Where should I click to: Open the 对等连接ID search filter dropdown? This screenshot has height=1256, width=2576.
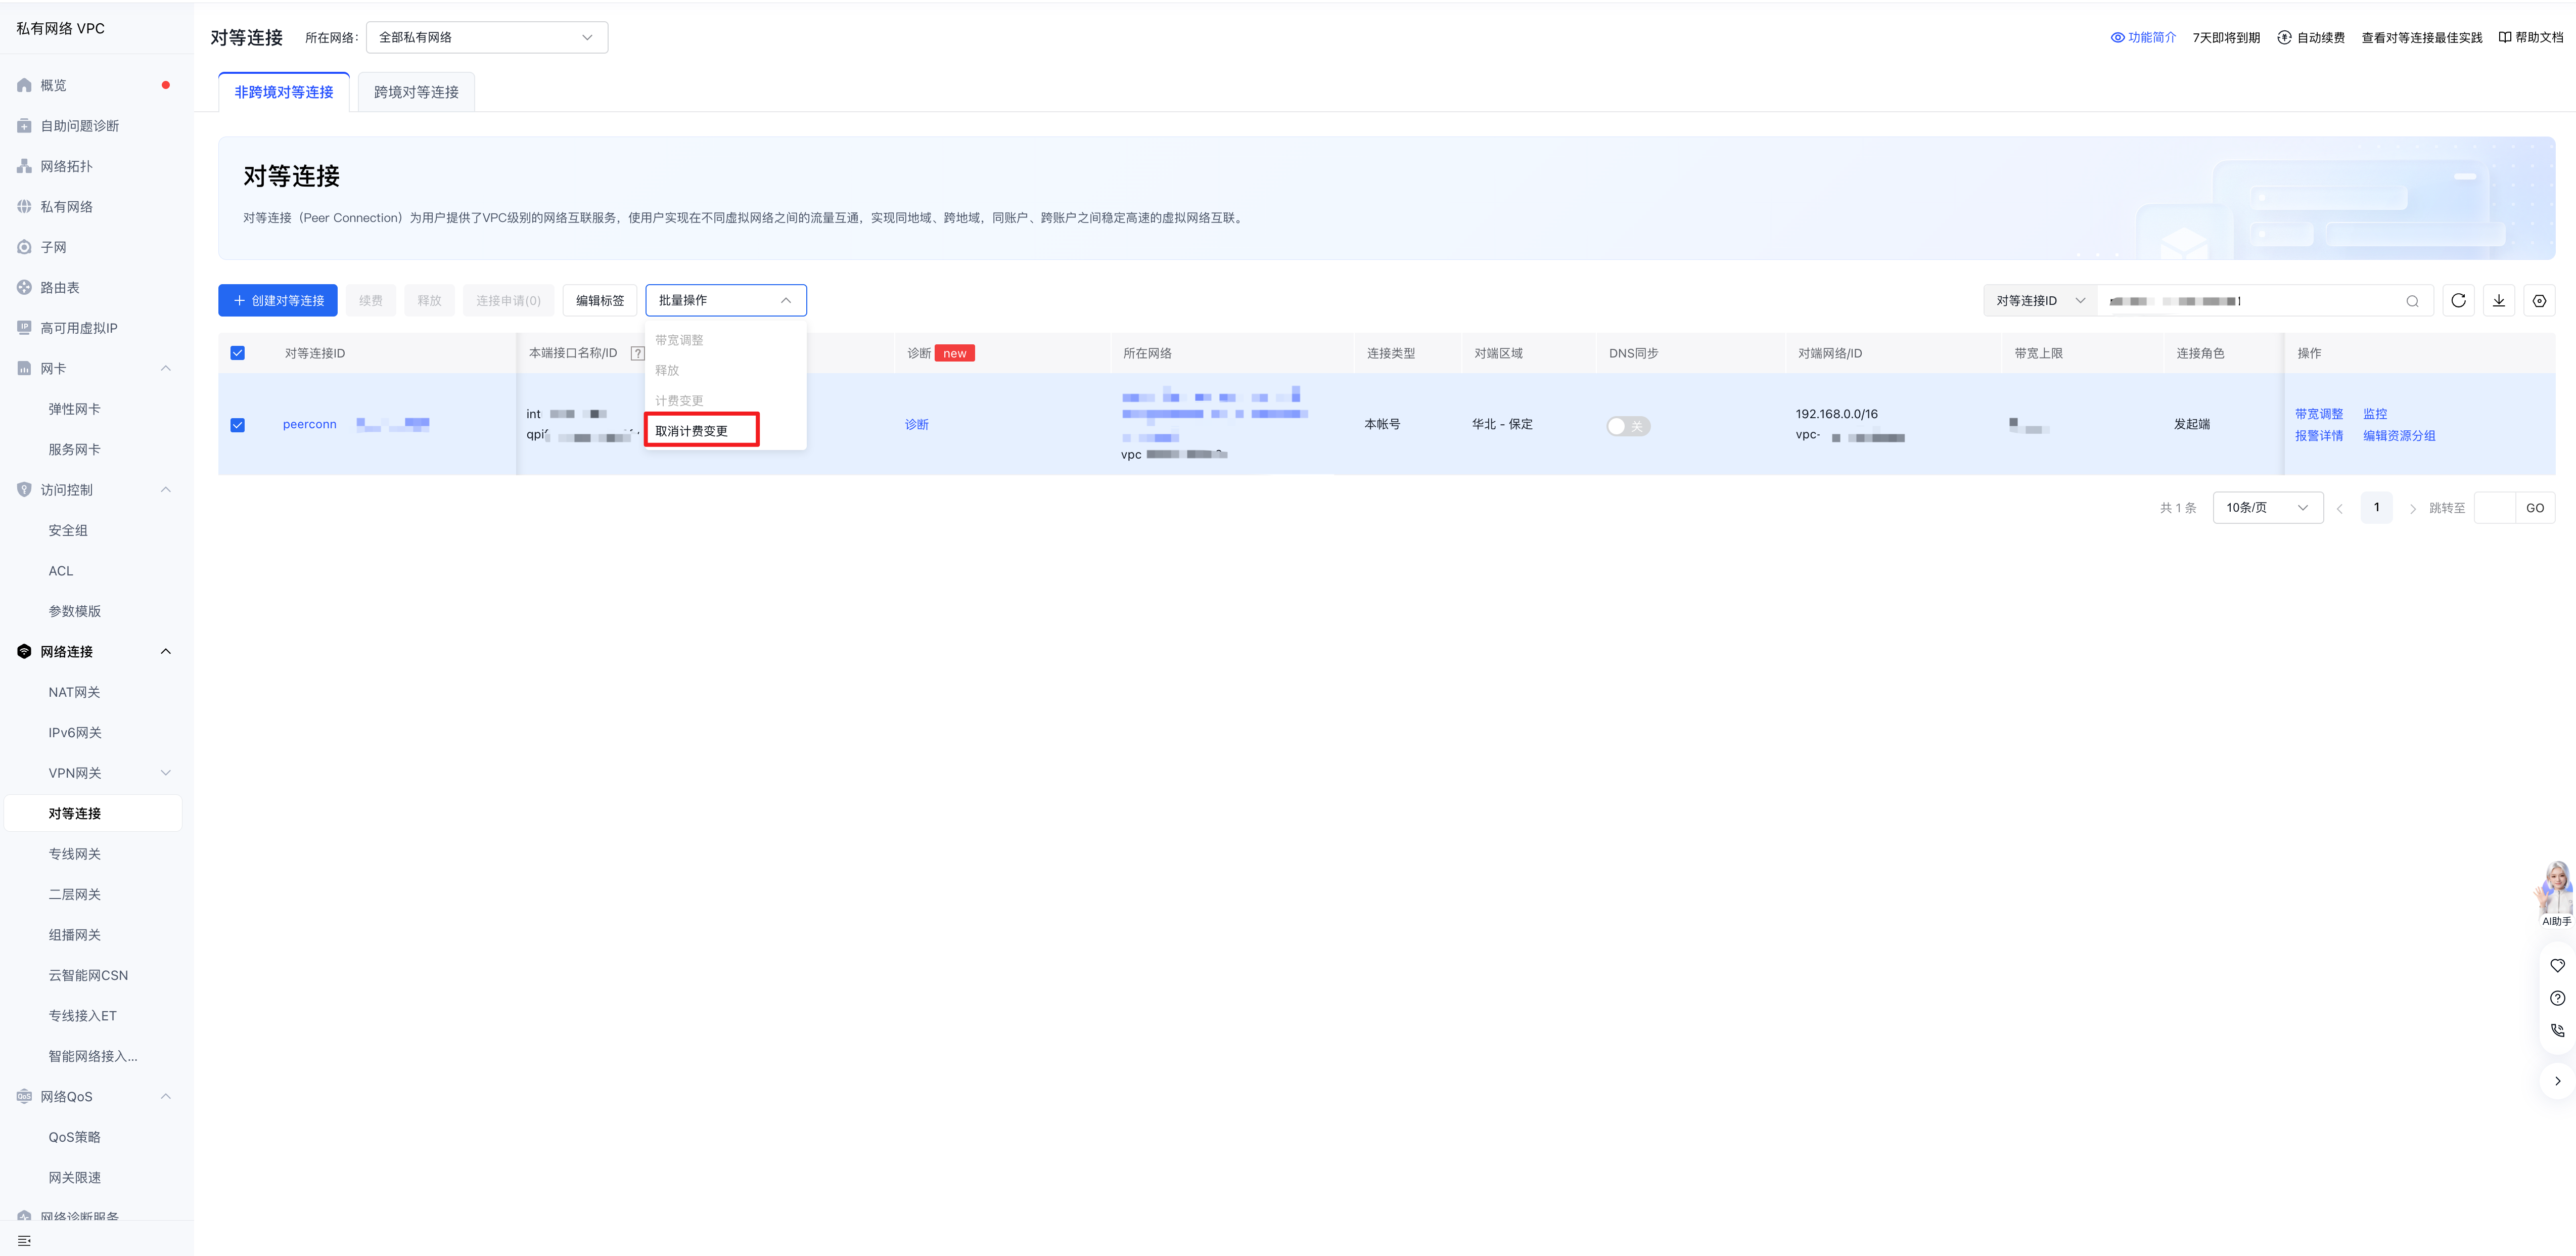point(2040,301)
